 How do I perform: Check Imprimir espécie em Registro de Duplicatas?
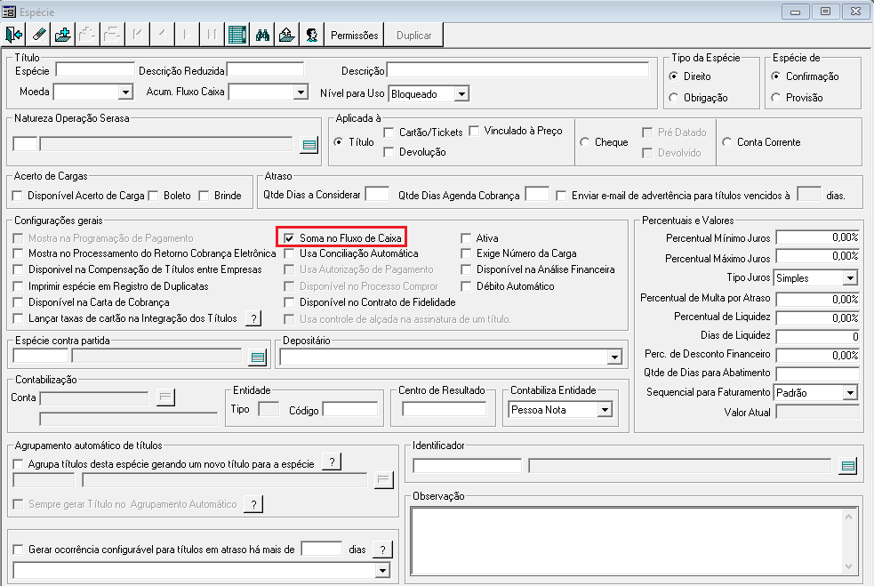tap(19, 286)
